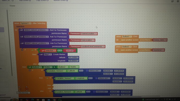Click the warning triangle on the get selection block
180x101 pixels.
pos(32,50)
